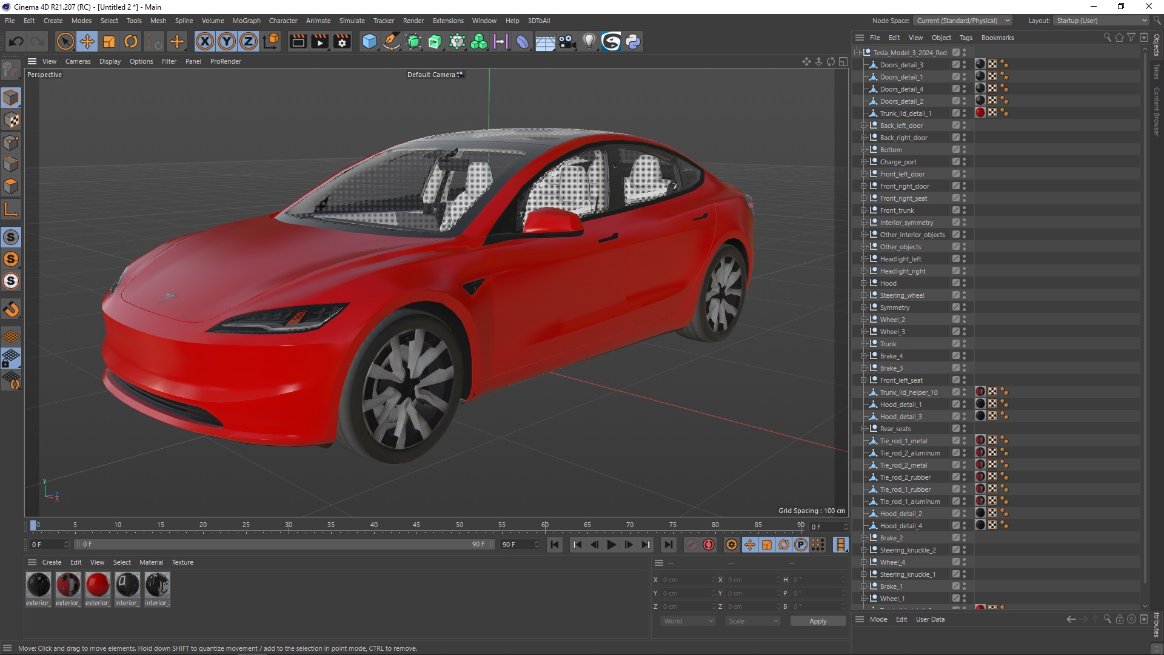Activate the Rotate tool
Image resolution: width=1164 pixels, height=655 pixels.
point(131,41)
